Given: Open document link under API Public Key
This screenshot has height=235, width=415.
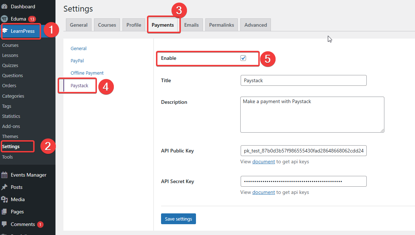Looking at the screenshot, I should point(264,161).
